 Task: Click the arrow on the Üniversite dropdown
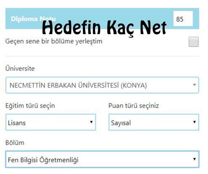point(195,85)
